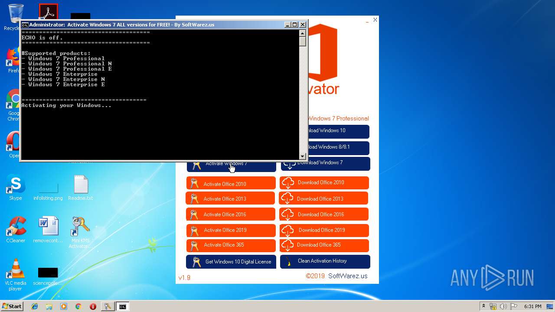Click Clean Activation History button
This screenshot has width=555, height=312.
(325, 261)
